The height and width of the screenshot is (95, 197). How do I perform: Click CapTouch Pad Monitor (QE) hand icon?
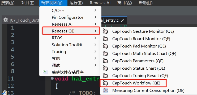coord(105,46)
